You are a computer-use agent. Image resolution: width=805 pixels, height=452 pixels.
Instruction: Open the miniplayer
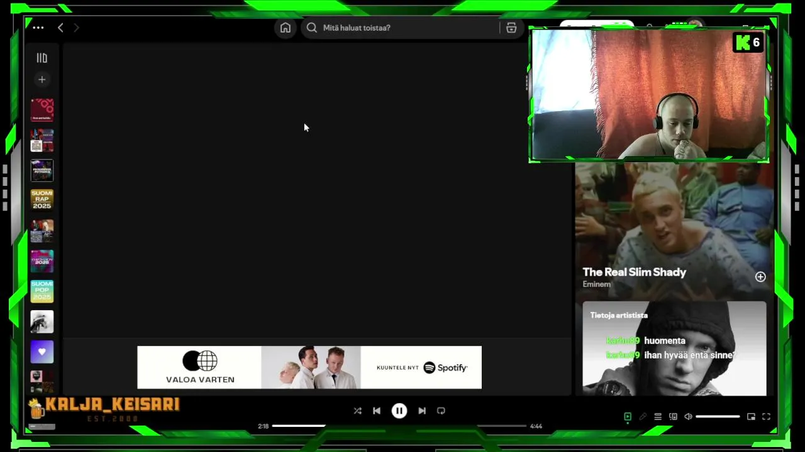click(x=751, y=416)
